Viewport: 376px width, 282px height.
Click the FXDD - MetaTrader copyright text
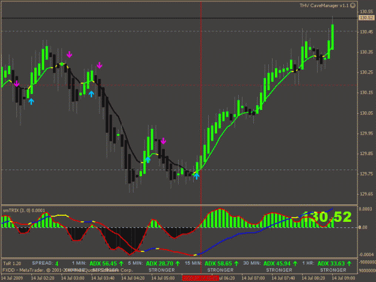pos(67,270)
